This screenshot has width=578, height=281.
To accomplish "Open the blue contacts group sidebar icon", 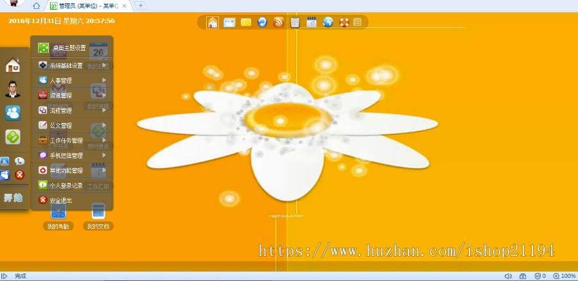I will click(13, 113).
